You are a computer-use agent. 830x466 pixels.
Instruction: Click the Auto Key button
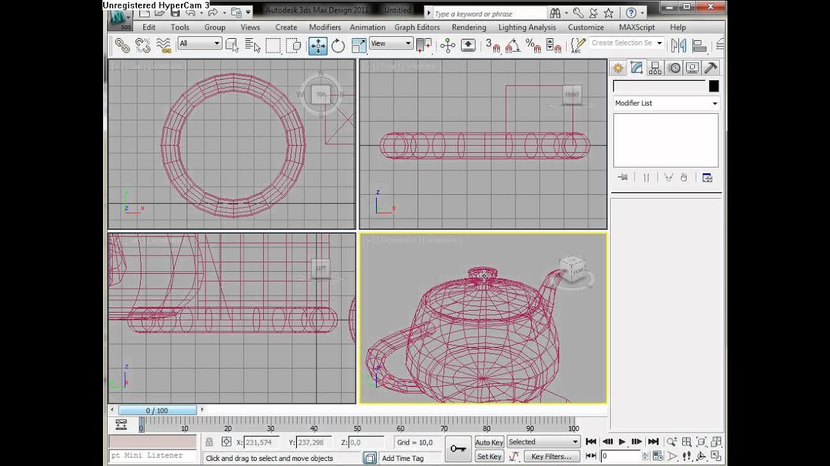490,443
